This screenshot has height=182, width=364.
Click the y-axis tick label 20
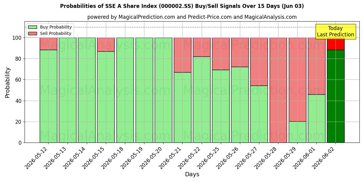(19, 122)
